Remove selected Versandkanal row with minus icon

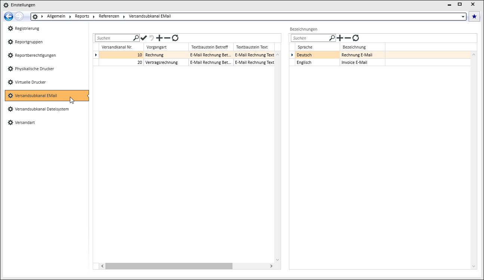tap(167, 38)
